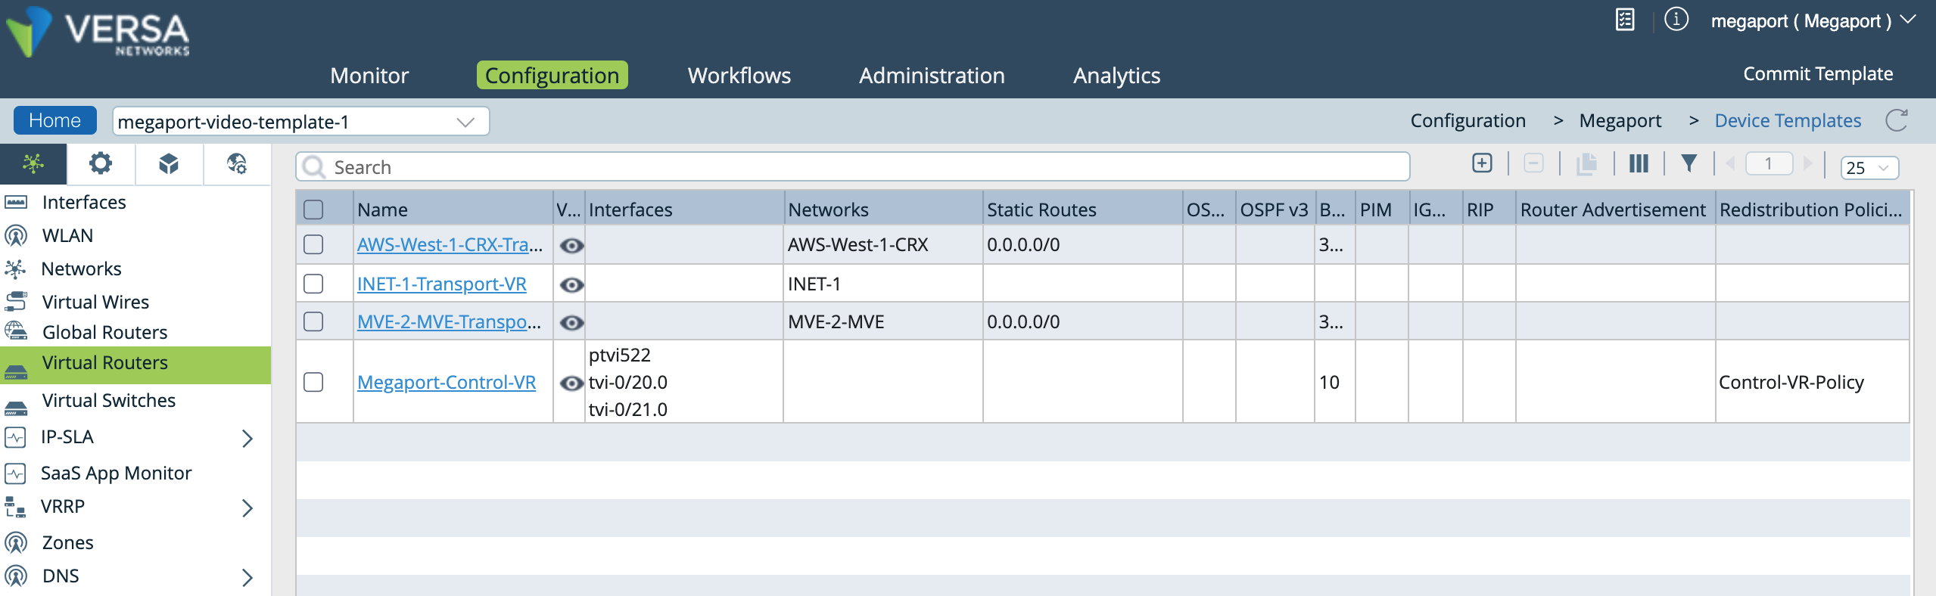Click the Clone copy icon in toolbar
This screenshot has width=1936, height=596.
click(1586, 163)
